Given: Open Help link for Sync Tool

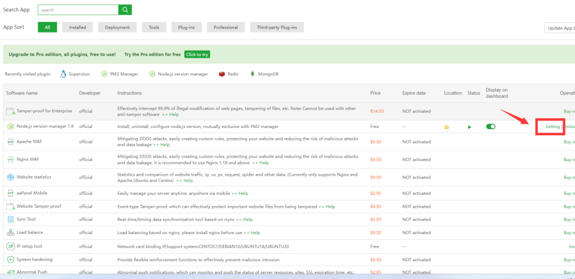Looking at the screenshot, I should (x=244, y=219).
